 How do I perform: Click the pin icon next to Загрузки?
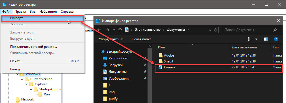(145, 65)
